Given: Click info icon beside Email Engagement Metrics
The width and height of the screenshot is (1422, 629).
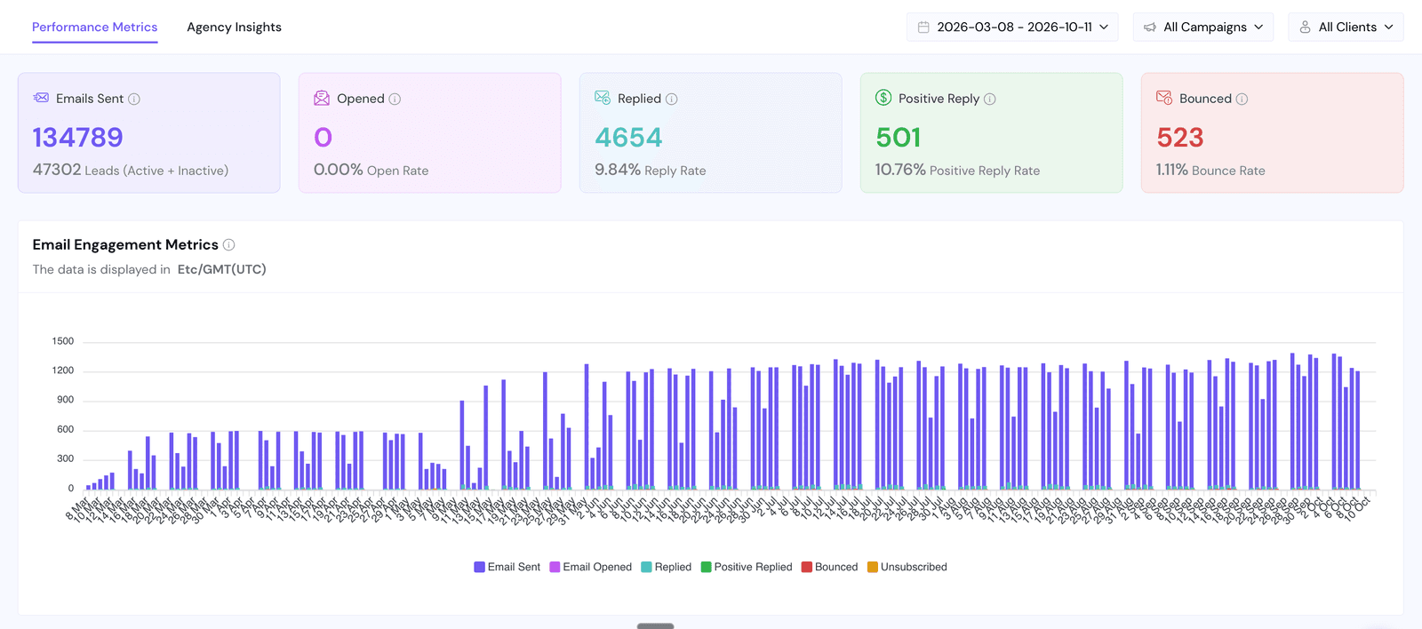Looking at the screenshot, I should pos(228,244).
